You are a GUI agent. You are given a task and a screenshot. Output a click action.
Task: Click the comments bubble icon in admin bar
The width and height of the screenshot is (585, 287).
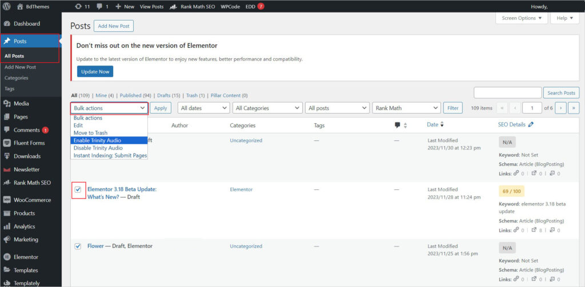pos(99,7)
